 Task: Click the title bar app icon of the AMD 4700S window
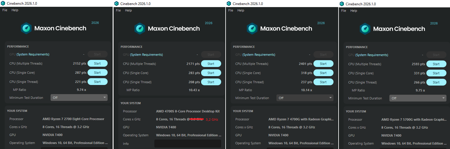click(116, 4)
